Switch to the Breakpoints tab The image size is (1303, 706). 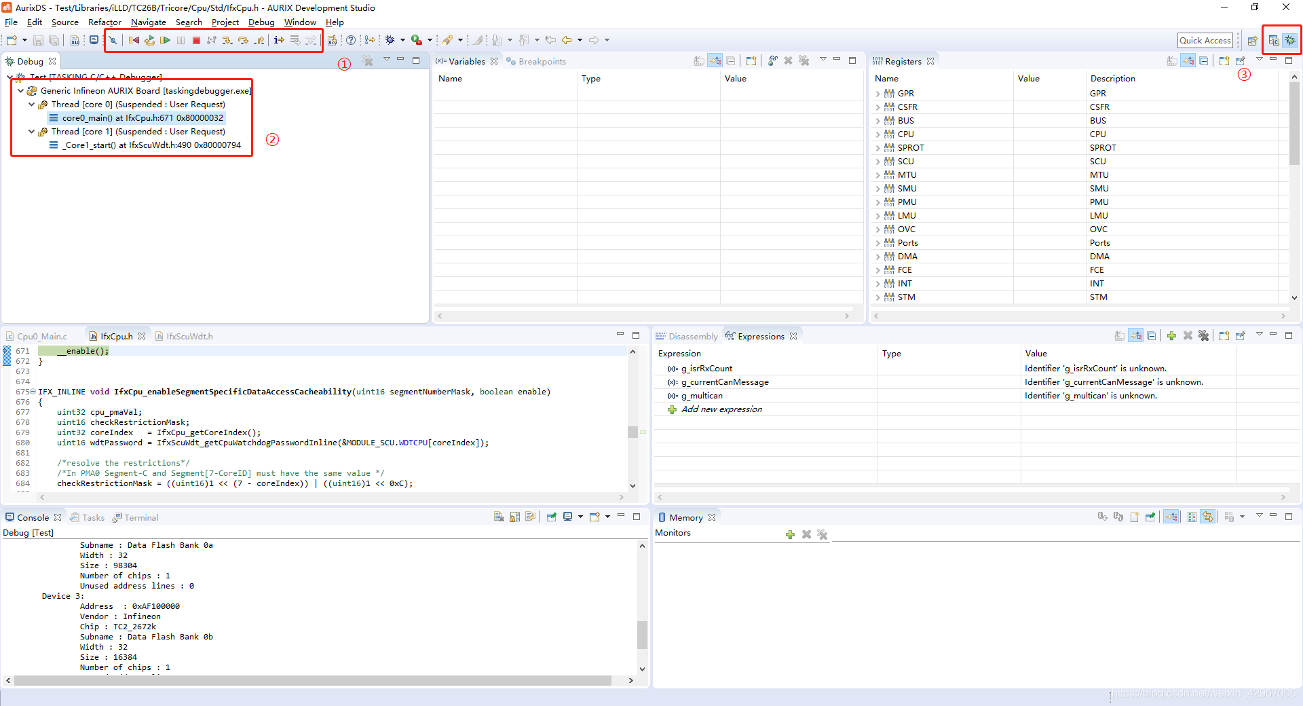[x=536, y=61]
